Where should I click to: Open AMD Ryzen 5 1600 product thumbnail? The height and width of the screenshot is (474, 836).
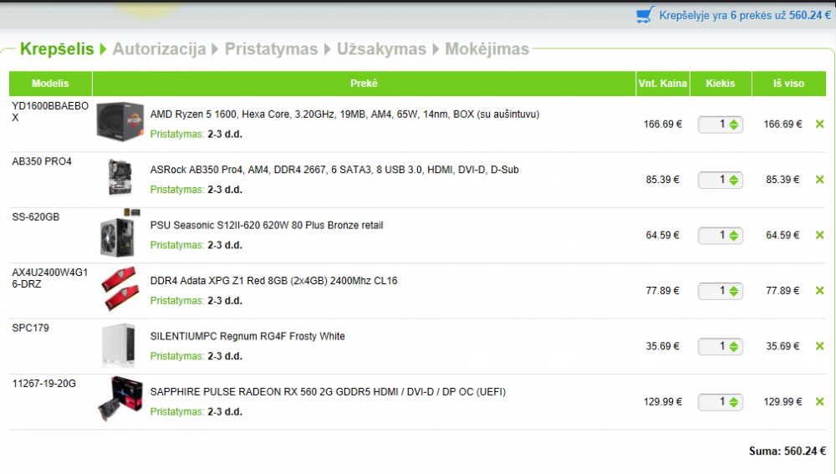coord(120,122)
